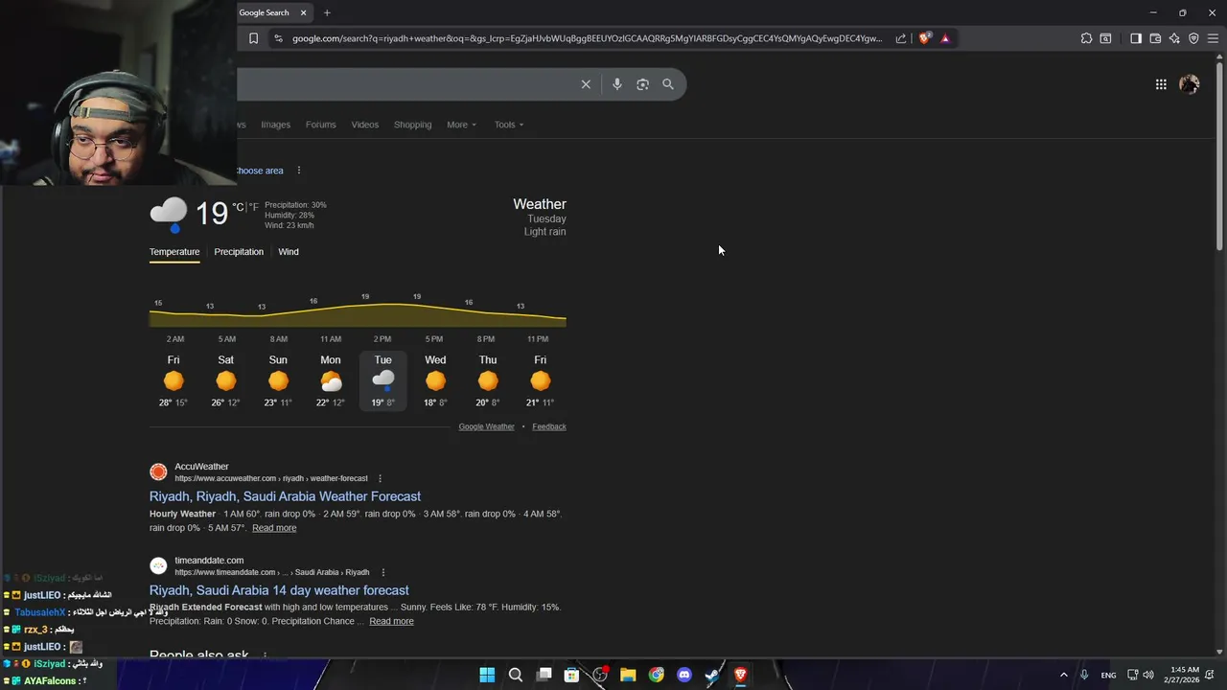Click the weather Feedback link
Image resolution: width=1227 pixels, height=690 pixels.
549,426
